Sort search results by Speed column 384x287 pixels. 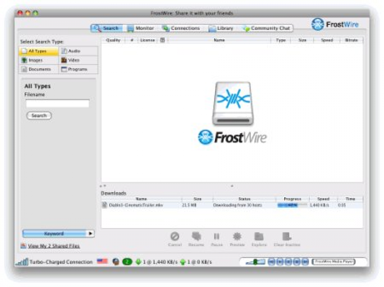[x=327, y=40]
